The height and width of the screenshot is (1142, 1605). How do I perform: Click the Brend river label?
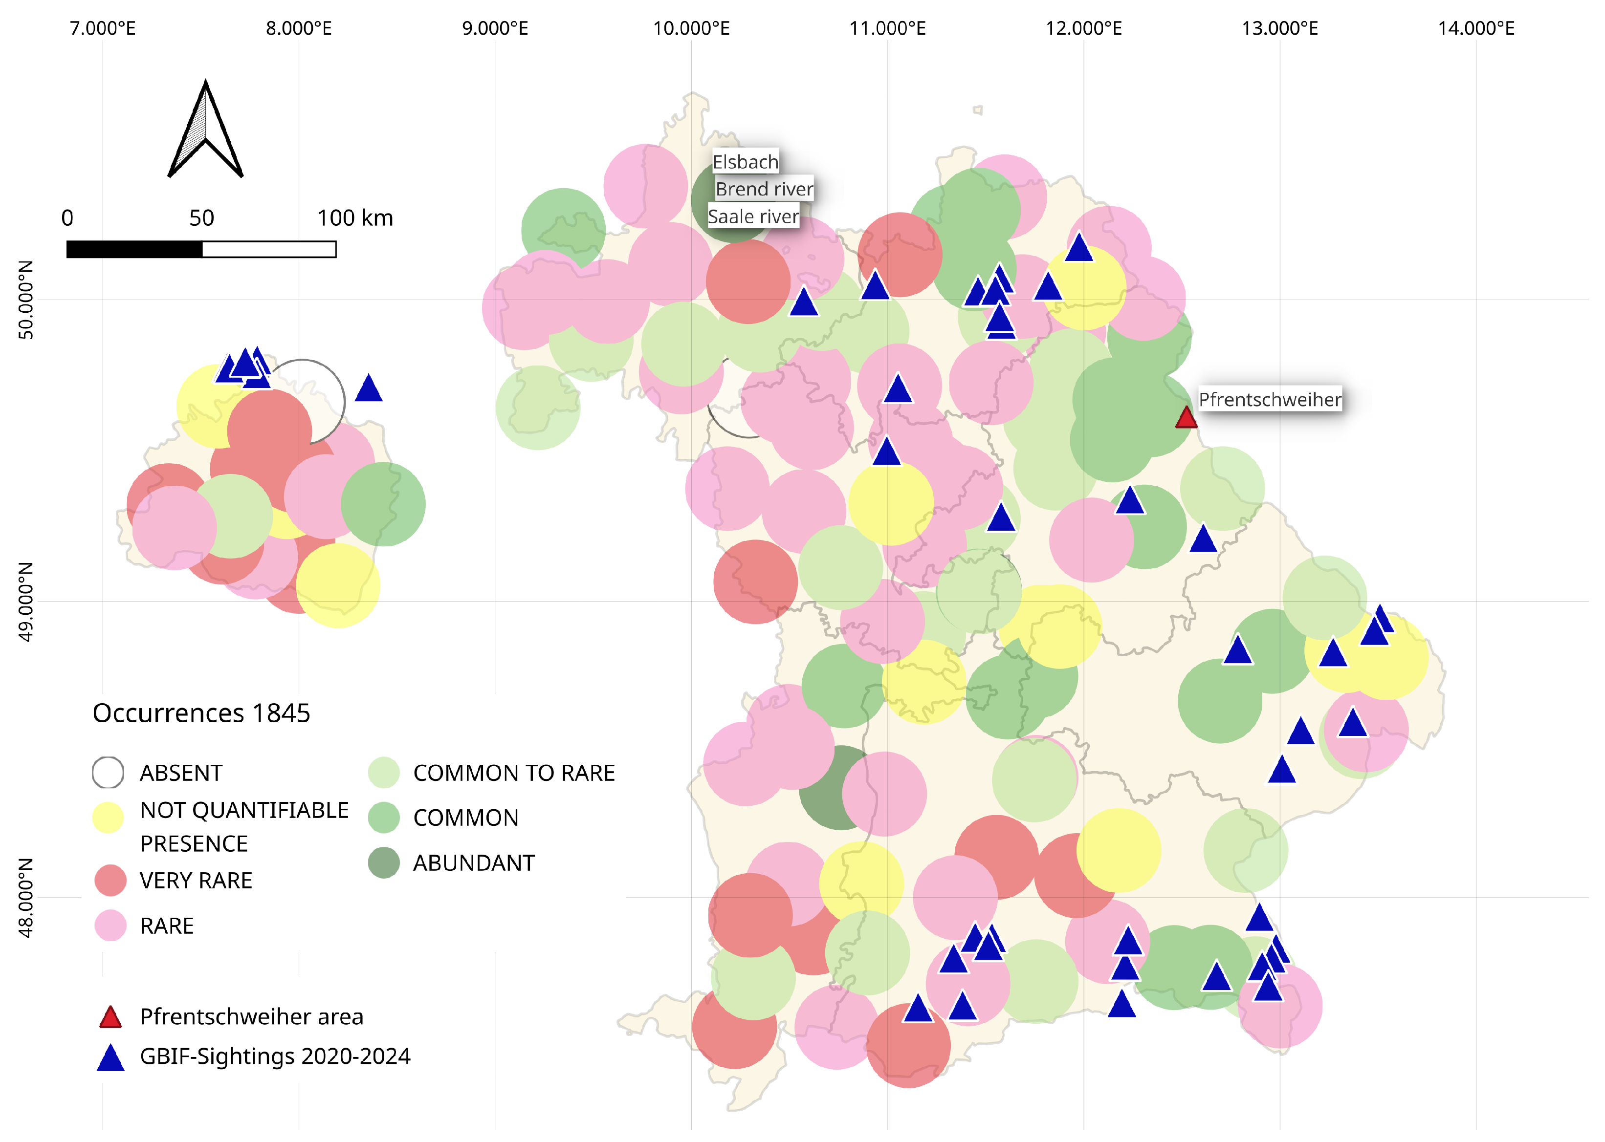pyautogui.click(x=765, y=189)
